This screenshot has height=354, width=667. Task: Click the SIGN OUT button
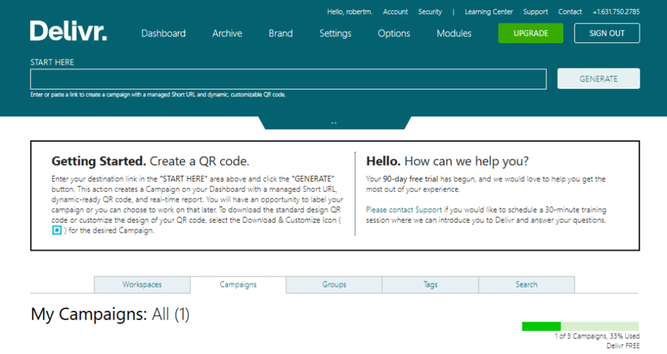606,33
